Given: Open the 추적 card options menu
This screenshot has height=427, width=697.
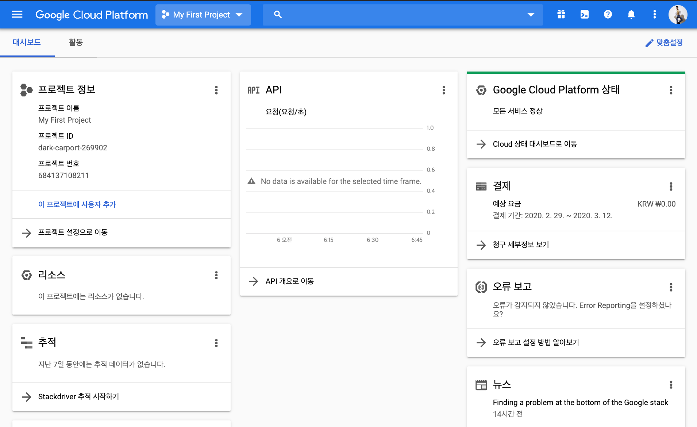Looking at the screenshot, I should tap(216, 343).
